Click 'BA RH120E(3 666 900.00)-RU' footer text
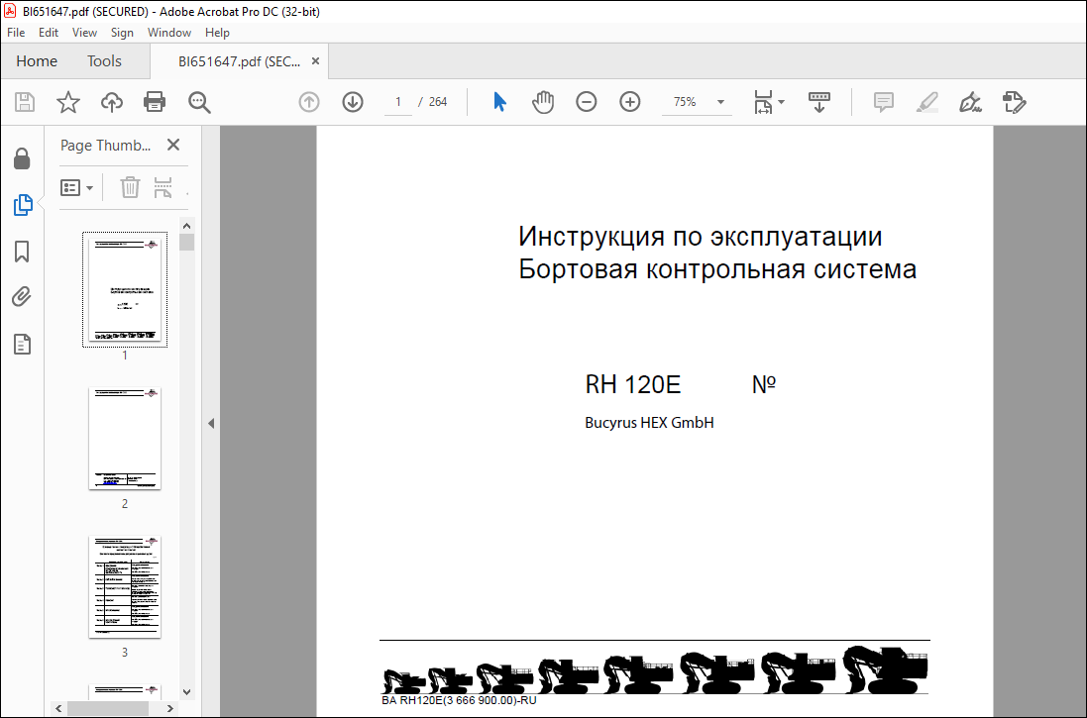The width and height of the screenshot is (1087, 718). click(459, 700)
